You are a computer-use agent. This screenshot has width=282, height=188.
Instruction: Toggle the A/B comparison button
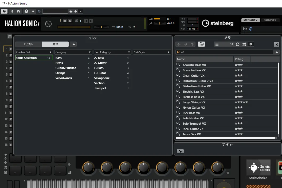point(26,11)
